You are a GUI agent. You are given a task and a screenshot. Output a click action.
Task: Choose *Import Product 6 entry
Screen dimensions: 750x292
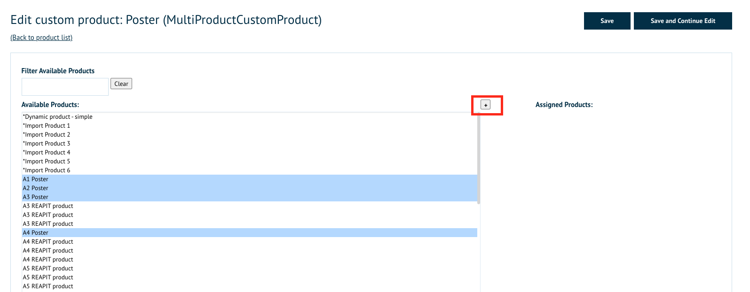point(47,170)
